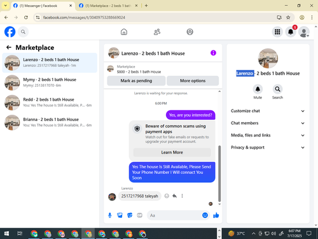Expand Media, files and links section

(x=268, y=135)
